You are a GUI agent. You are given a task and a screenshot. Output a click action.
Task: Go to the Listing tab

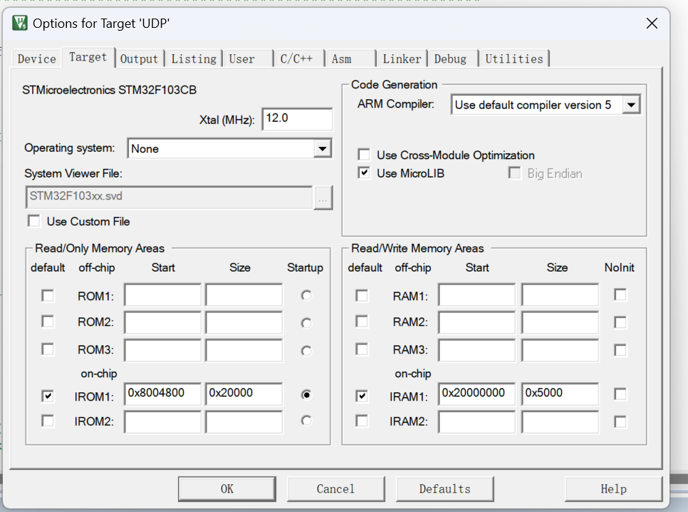tap(194, 59)
